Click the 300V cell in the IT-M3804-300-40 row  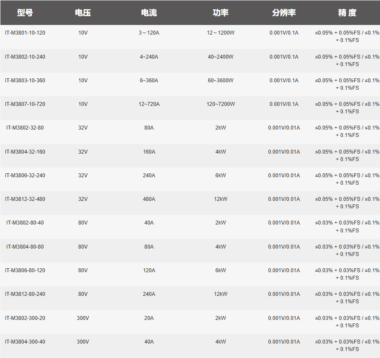(83, 341)
